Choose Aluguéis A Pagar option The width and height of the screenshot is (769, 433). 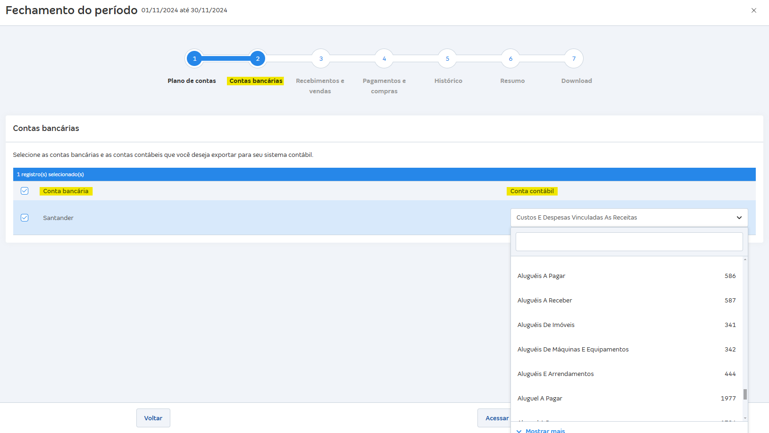[x=541, y=276]
